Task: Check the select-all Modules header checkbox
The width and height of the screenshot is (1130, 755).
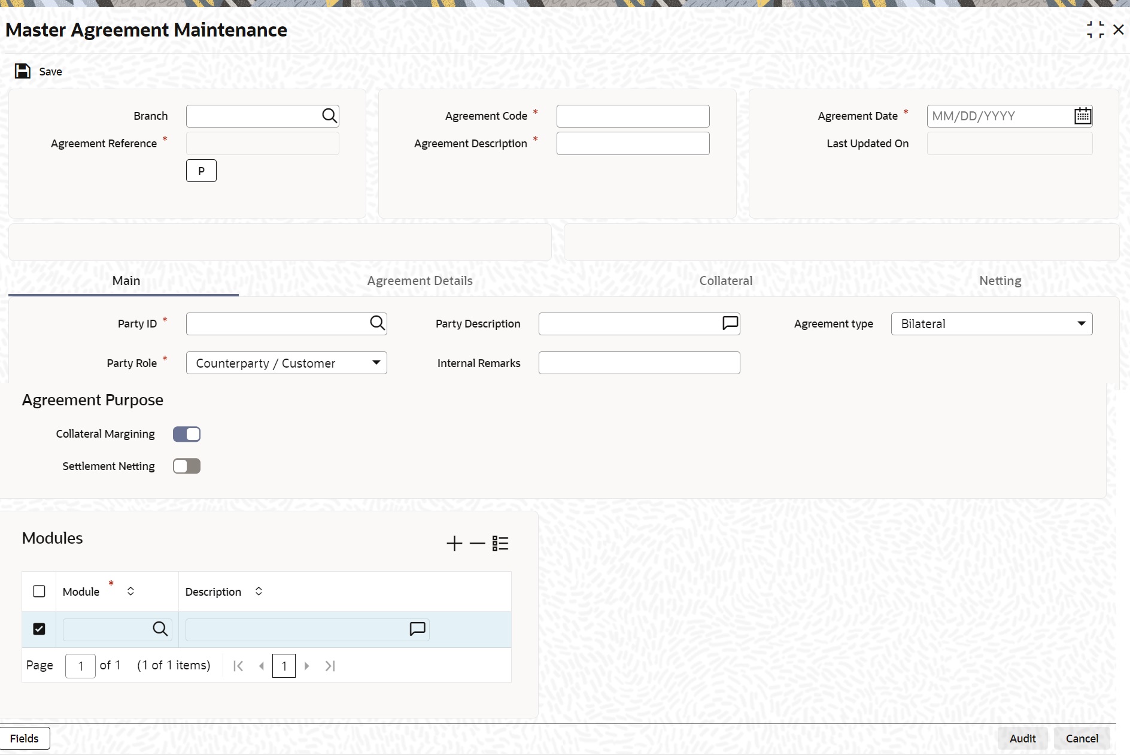Action: click(x=39, y=592)
